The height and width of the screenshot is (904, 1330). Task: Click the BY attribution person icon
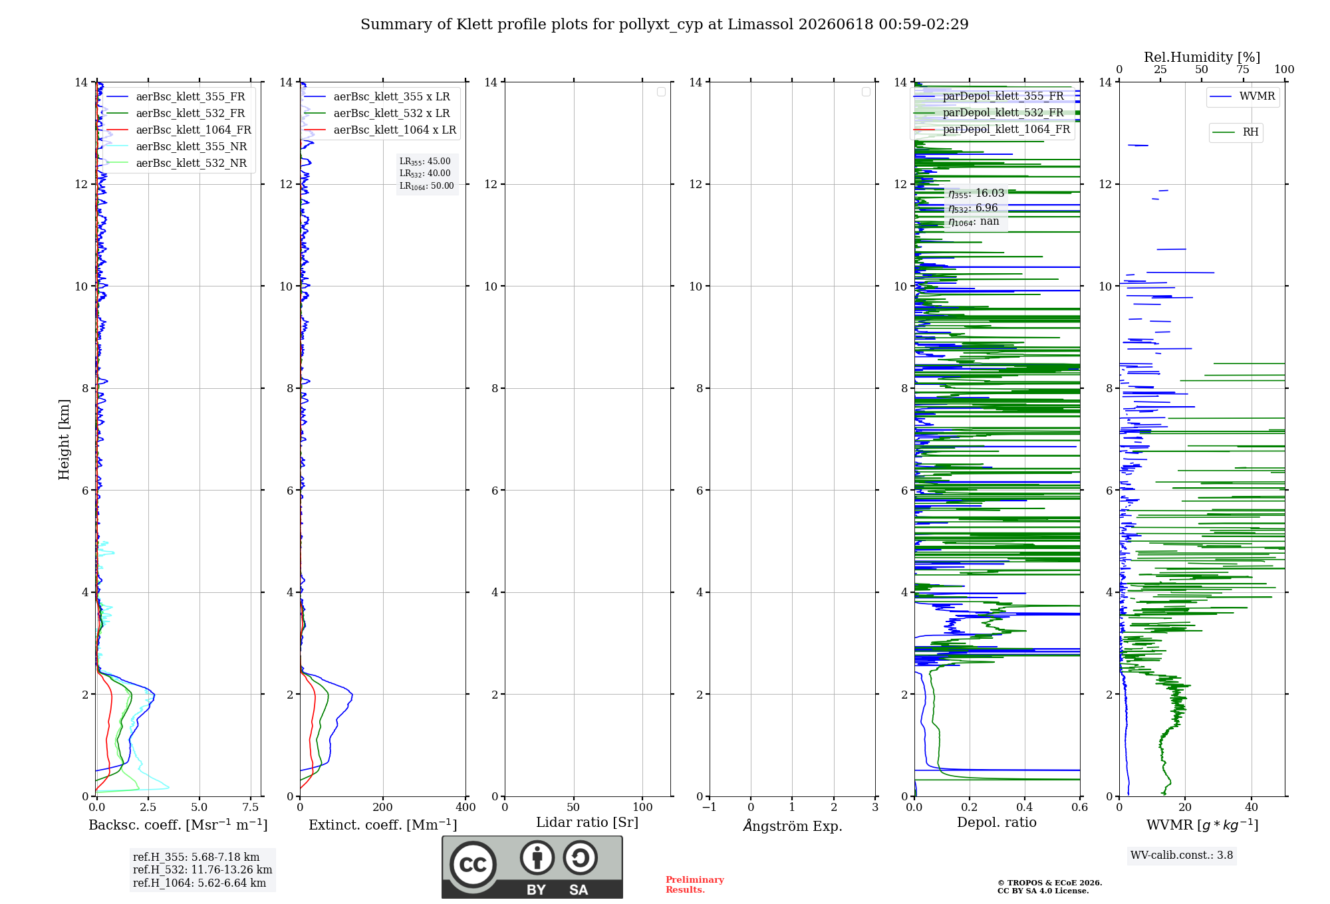537,857
